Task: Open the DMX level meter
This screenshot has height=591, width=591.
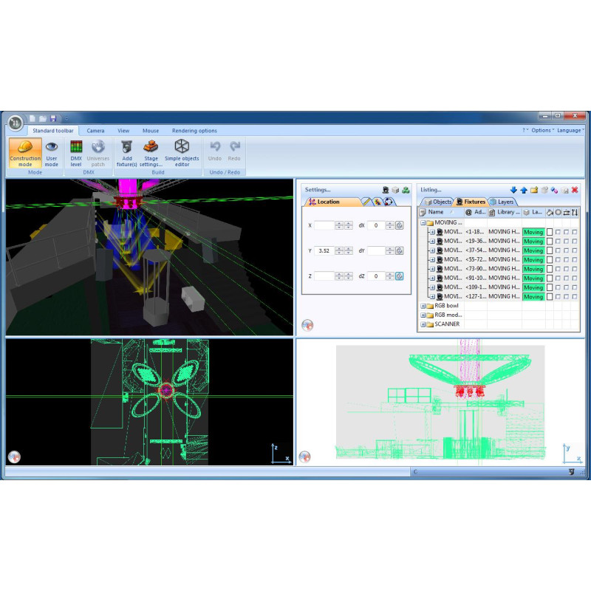Action: pyautogui.click(x=76, y=153)
